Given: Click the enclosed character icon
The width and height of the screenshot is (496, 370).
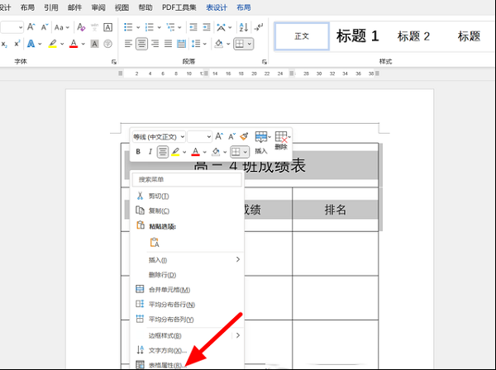Looking at the screenshot, I should tap(107, 44).
